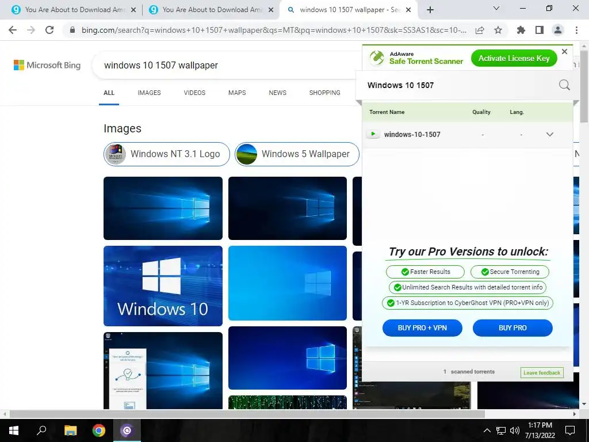Open the tab search chevron in title bar

[496, 8]
